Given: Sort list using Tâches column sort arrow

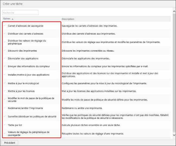Looking at the screenshot, I should point(12,19).
